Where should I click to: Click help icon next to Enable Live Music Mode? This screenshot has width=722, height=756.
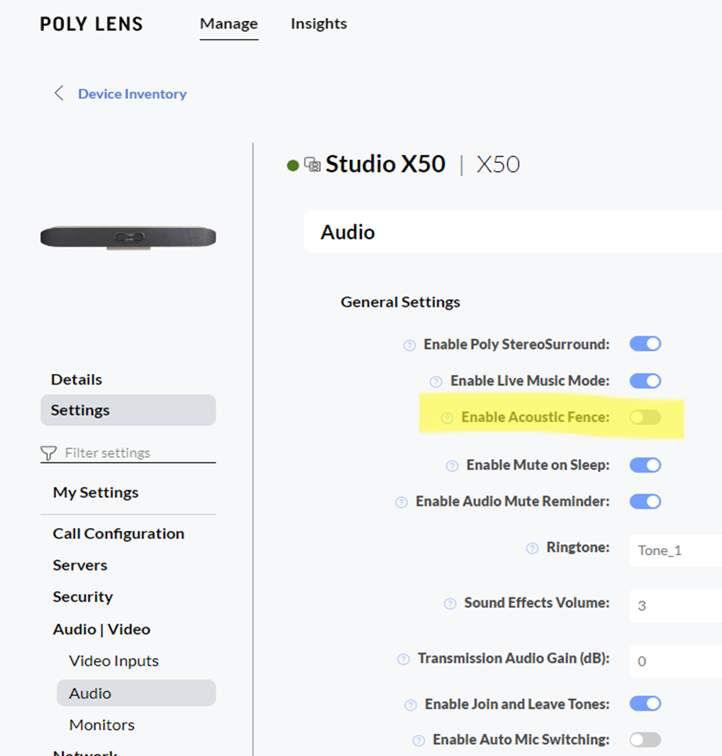(x=436, y=381)
